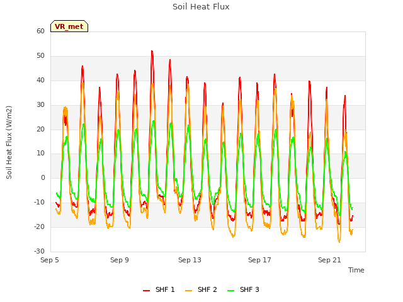
Task: Click the 0 y-axis tick label
Action: point(43,177)
